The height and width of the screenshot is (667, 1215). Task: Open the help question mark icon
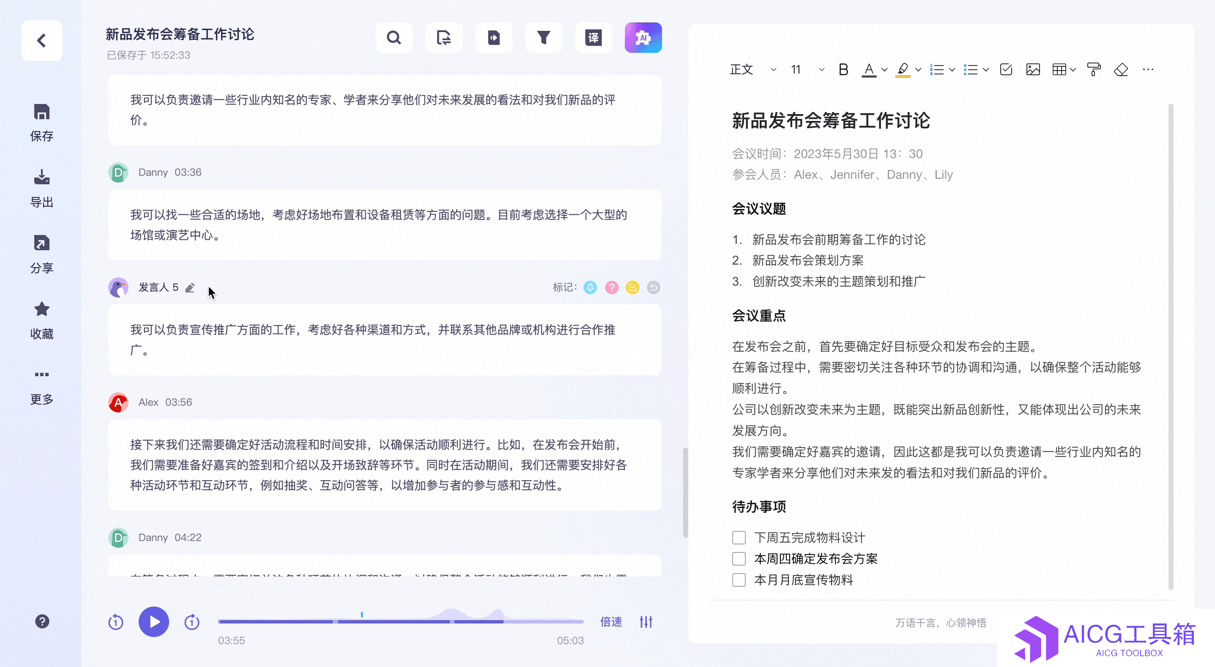pos(42,622)
